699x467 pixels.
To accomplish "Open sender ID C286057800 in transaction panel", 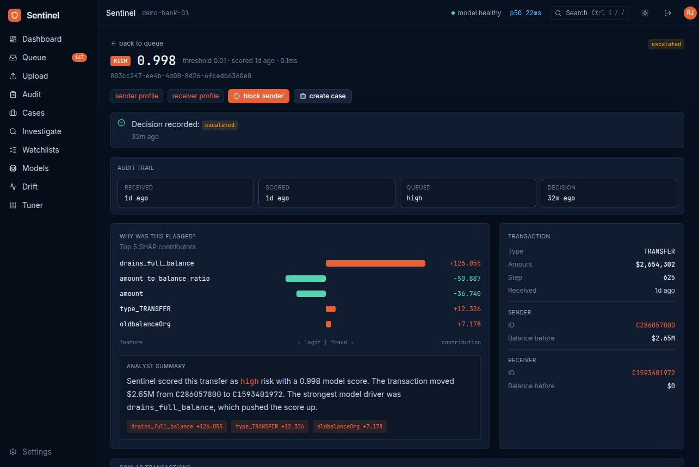I will (x=655, y=325).
